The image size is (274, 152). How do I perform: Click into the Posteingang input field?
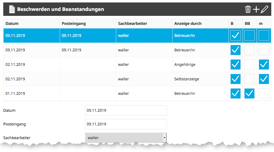coord(126,124)
